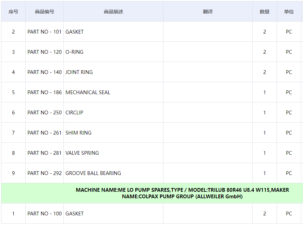
Task: Click the PART NO - 292 cell
Action: [45, 173]
